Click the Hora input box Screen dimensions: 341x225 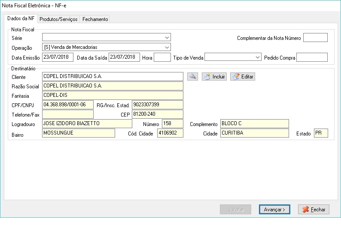(162, 57)
